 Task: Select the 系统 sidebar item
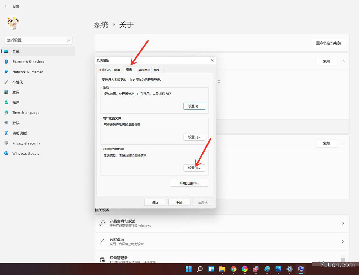click(38, 52)
